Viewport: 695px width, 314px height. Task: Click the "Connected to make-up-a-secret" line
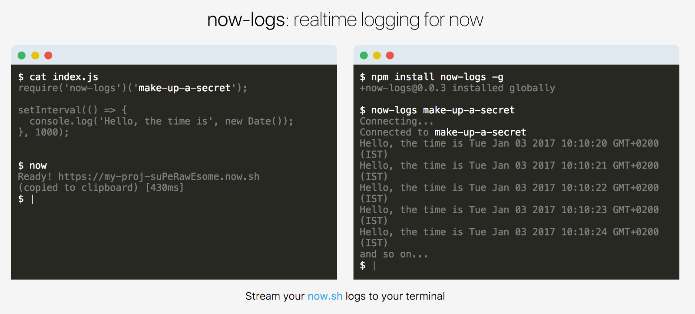point(443,132)
